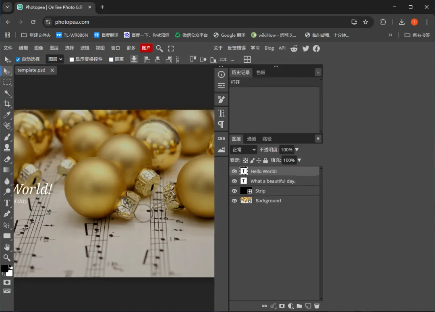Viewport: 435px width, 312px height.
Task: Enable the show transform controls checkbox
Action: tap(72, 59)
